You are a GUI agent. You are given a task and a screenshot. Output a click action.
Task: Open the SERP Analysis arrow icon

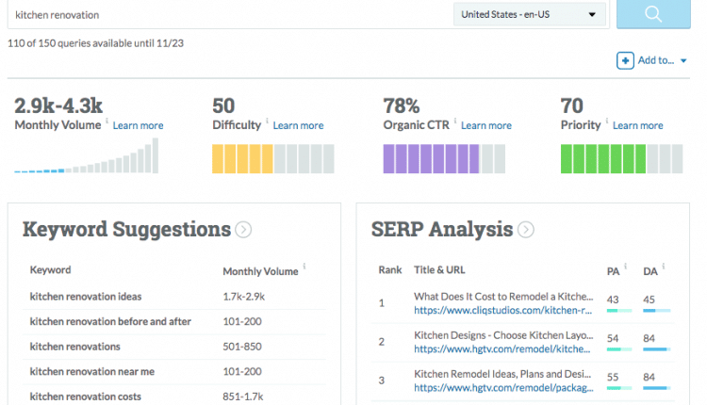(x=526, y=230)
